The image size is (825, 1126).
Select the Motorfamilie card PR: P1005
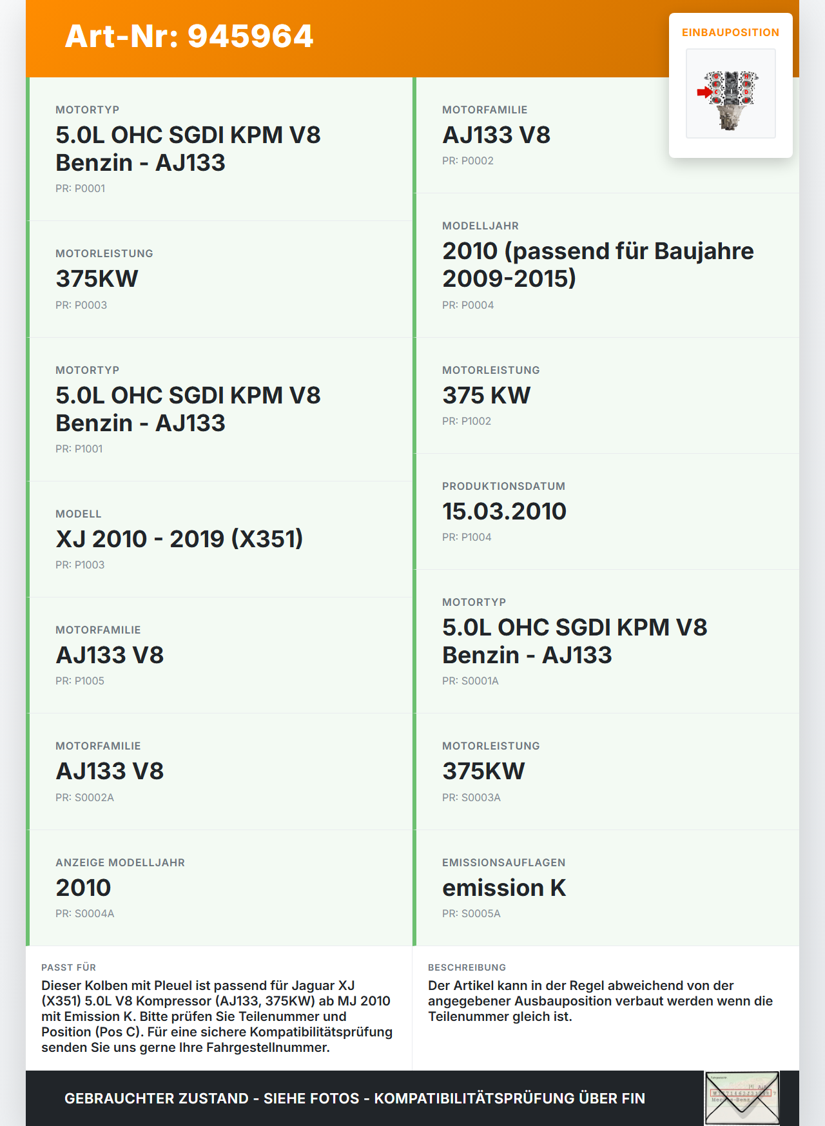click(x=219, y=655)
